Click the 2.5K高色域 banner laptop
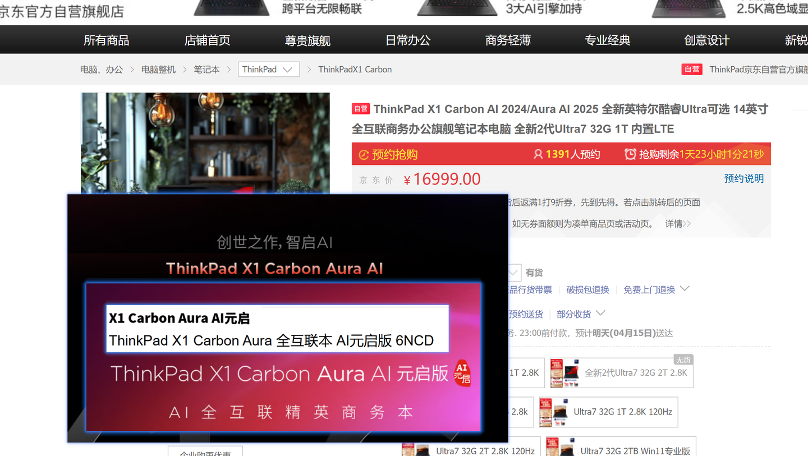Screen dimensions: 808x456 (x=689, y=8)
